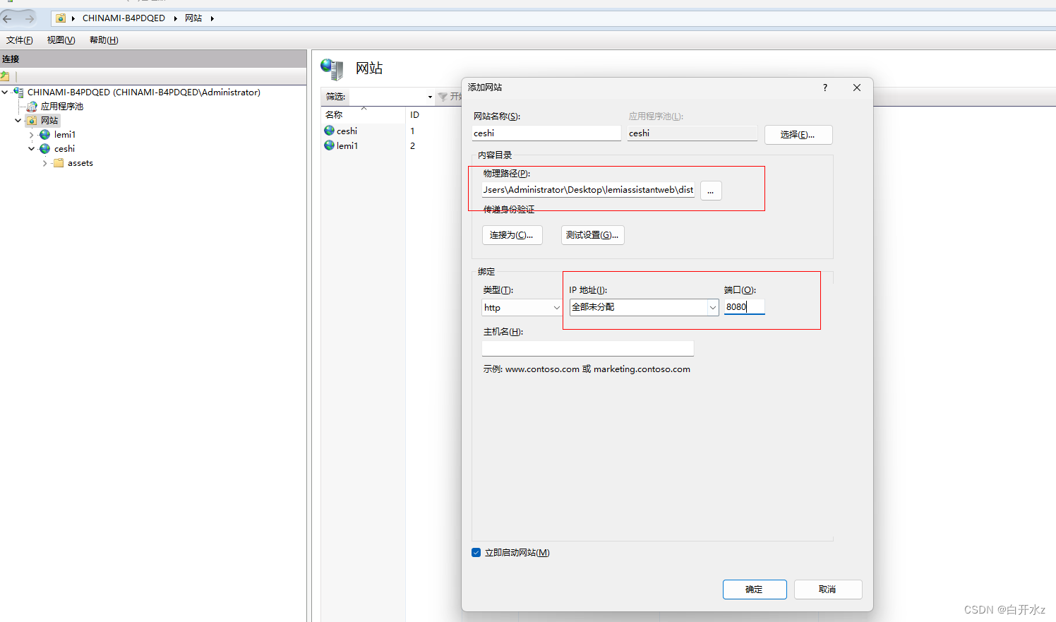Click the site name input field
Screen dimensions: 1056x622
point(546,133)
